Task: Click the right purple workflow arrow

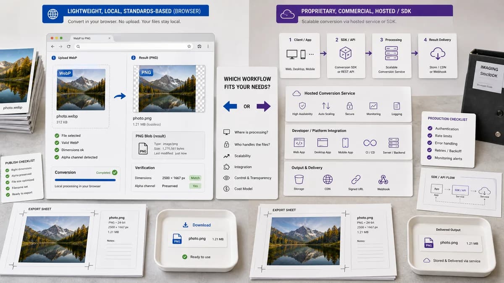Action: (264, 106)
